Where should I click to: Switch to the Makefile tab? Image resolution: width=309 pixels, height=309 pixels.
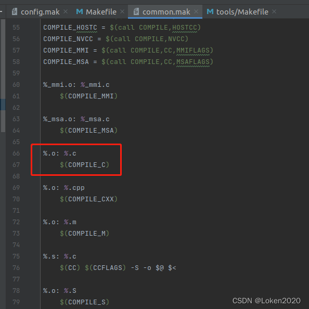[101, 12]
